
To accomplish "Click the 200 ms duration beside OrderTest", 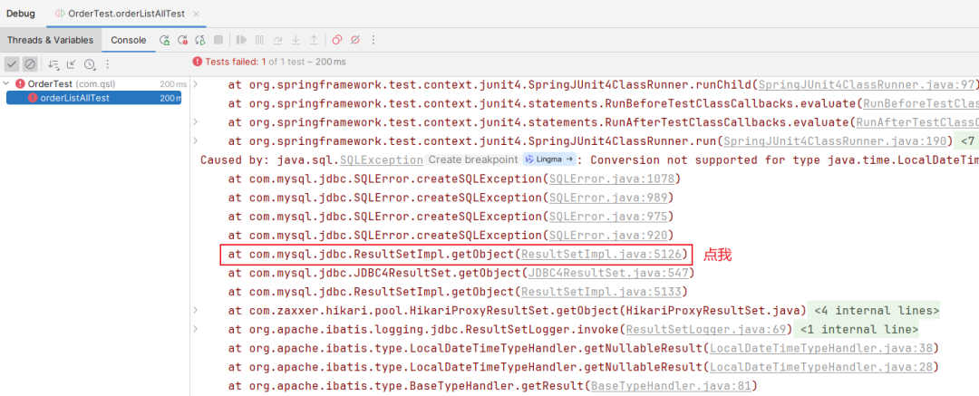I will tap(173, 83).
